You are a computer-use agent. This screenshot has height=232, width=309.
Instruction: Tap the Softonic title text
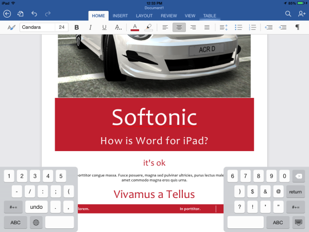tap(154, 118)
